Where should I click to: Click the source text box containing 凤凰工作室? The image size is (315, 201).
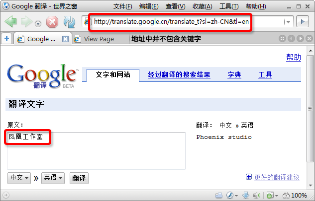[x=96, y=151]
